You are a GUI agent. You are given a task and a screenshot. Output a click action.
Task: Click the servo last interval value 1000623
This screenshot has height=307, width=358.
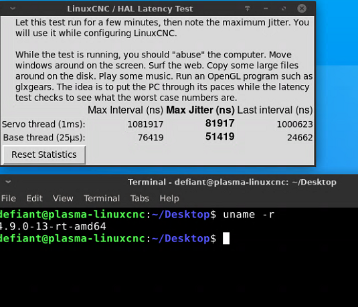[x=294, y=124]
